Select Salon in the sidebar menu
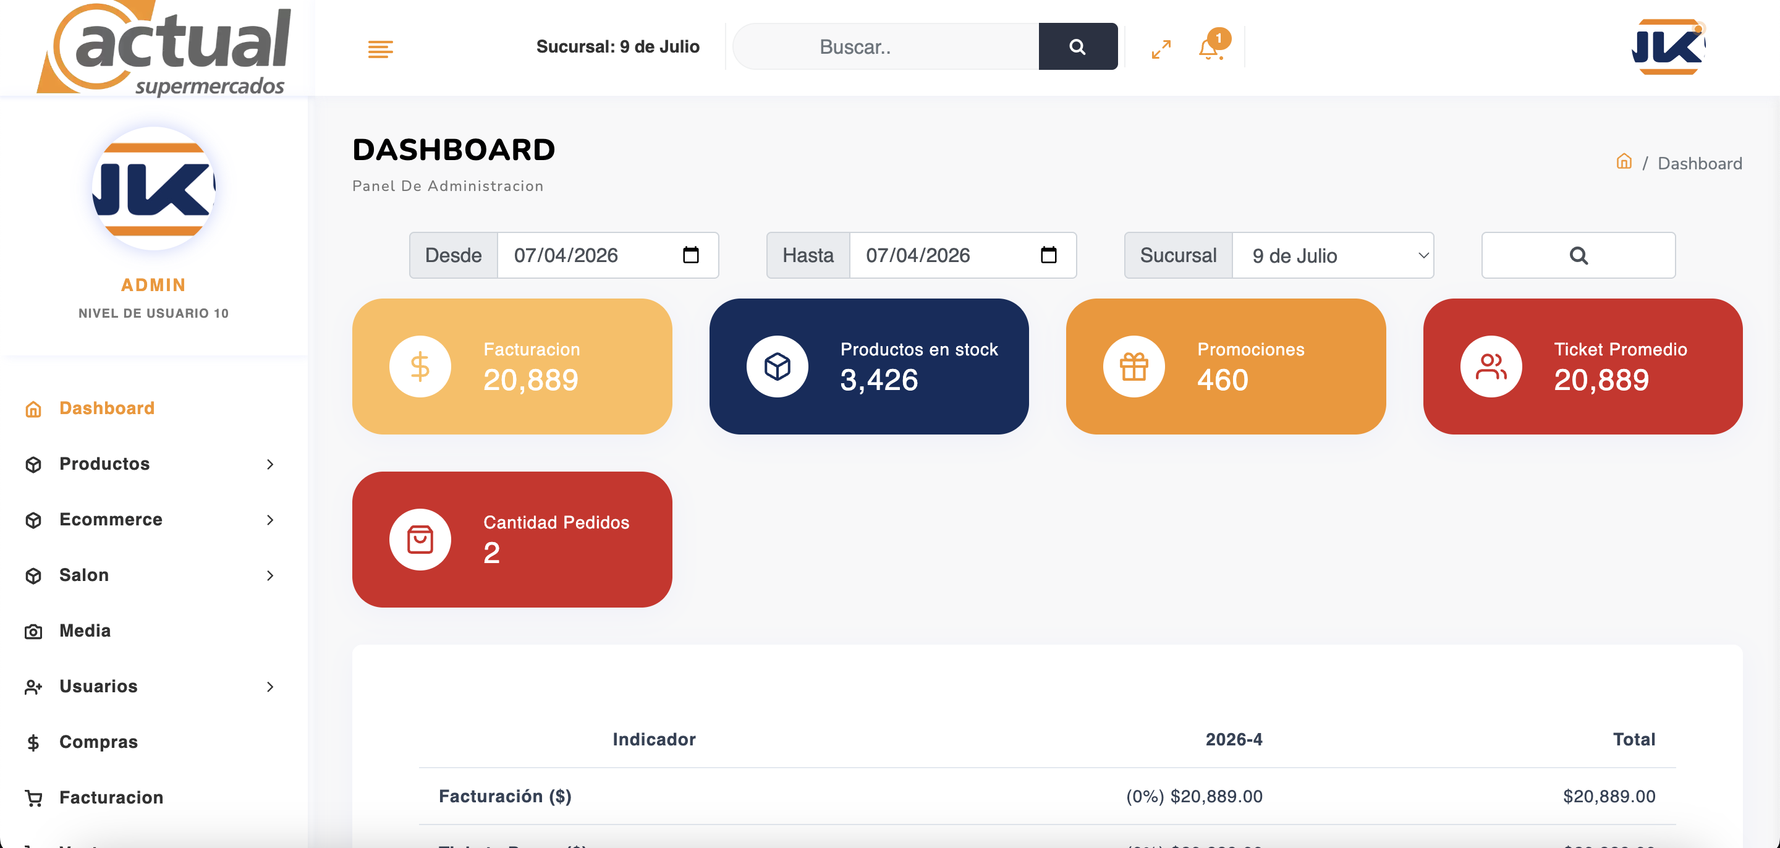Screen dimensions: 1780x848 point(83,575)
